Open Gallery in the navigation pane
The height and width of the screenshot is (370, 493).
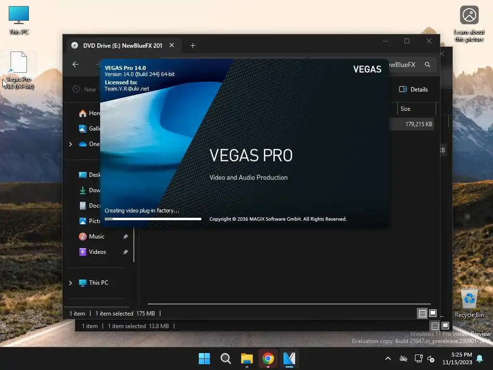point(89,128)
